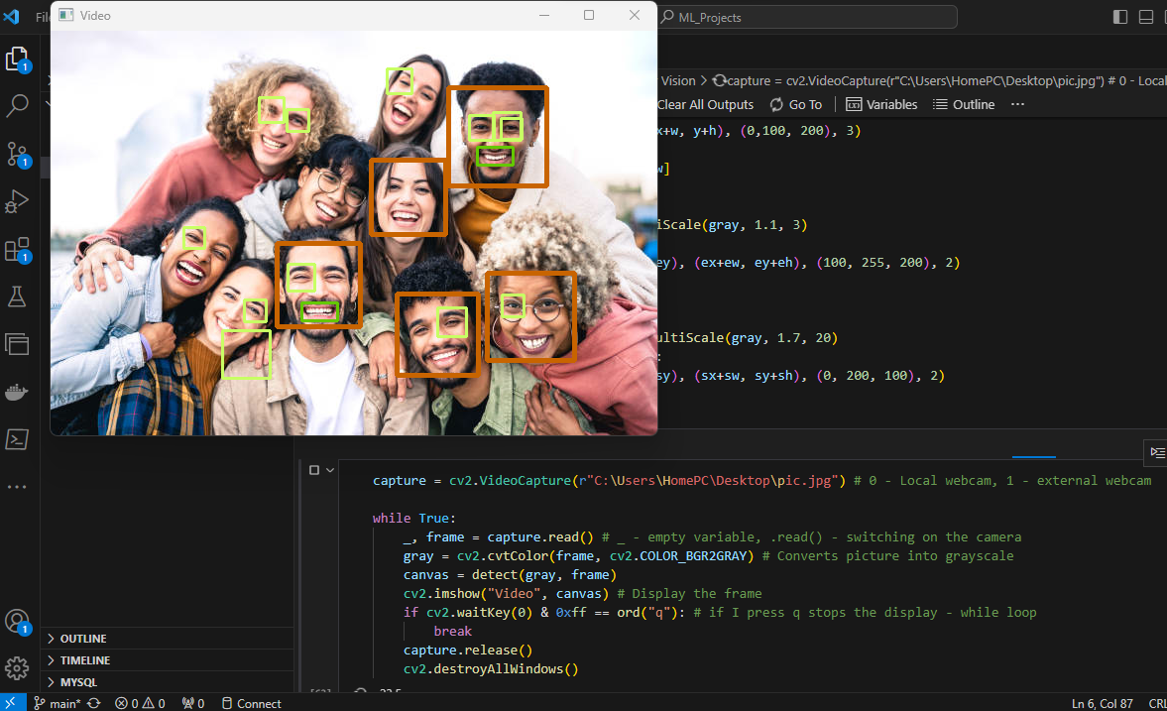The image size is (1167, 711).
Task: Maximize the Video window
Action: pos(589,15)
